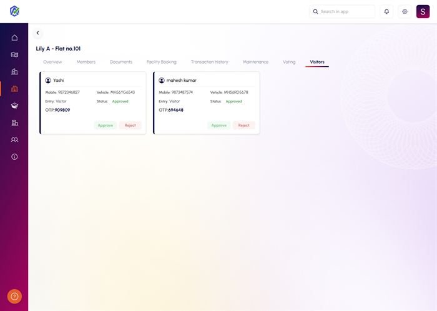Open the settings gear icon

pos(405,11)
